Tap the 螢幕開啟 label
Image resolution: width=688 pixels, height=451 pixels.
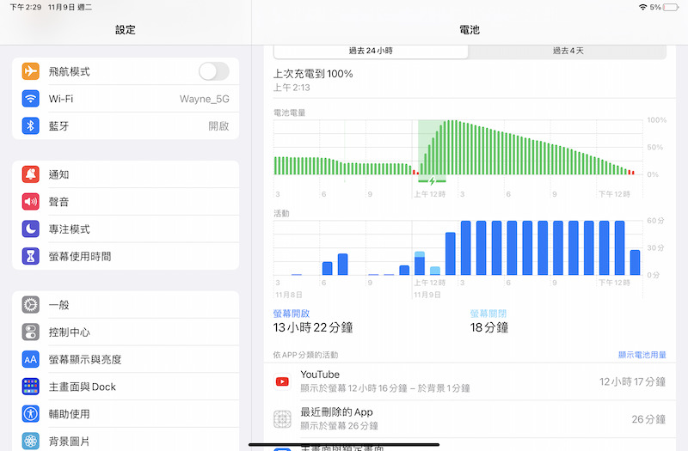pyautogui.click(x=292, y=314)
